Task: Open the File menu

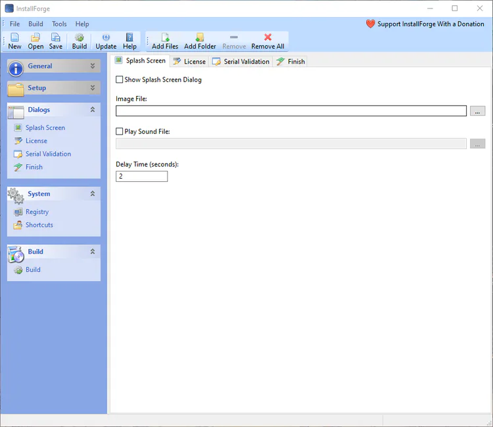Action: pos(14,24)
